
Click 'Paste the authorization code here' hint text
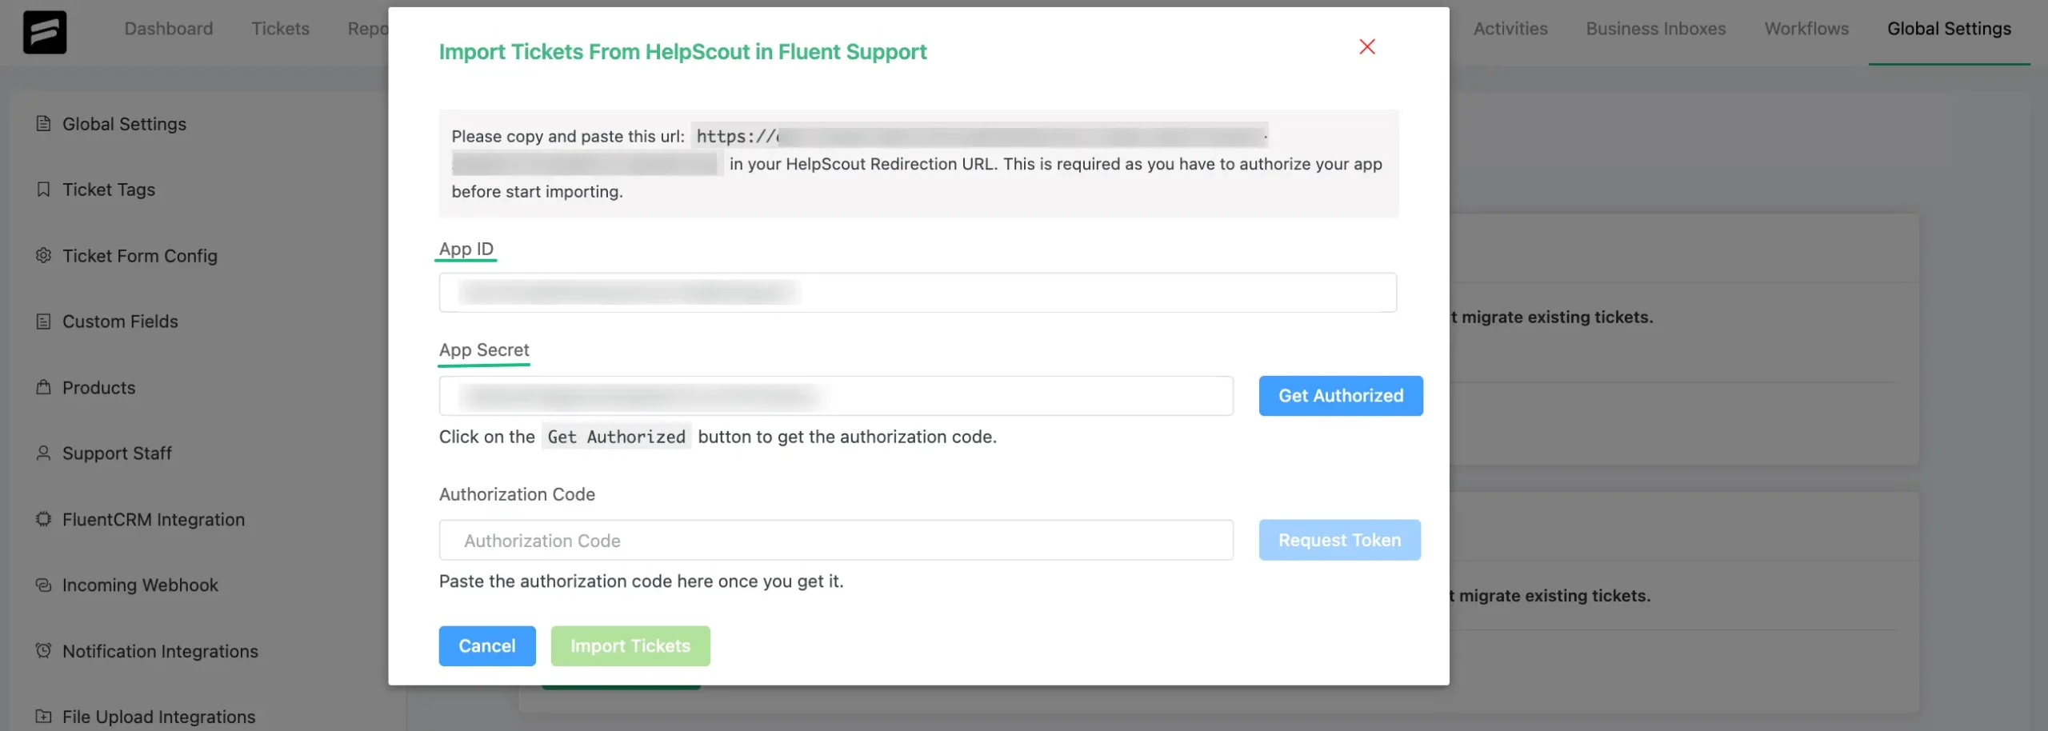click(641, 581)
